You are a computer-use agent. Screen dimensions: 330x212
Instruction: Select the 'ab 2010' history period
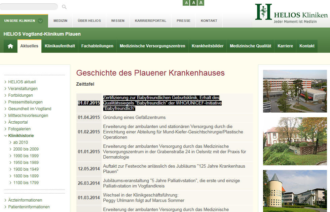pyautogui.click(x=21, y=142)
